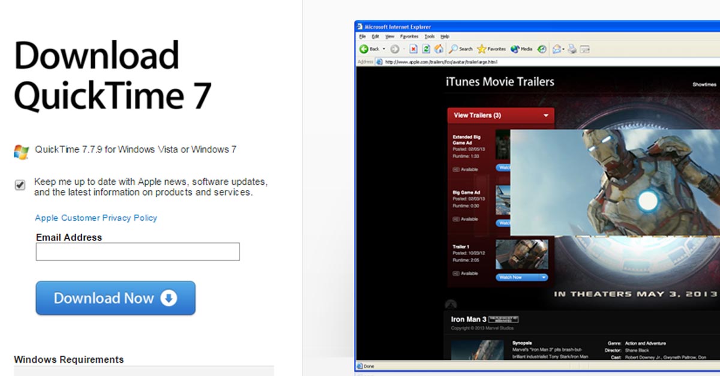Image resolution: width=720 pixels, height=376 pixels.
Task: Open the History clock icon
Action: tap(542, 49)
